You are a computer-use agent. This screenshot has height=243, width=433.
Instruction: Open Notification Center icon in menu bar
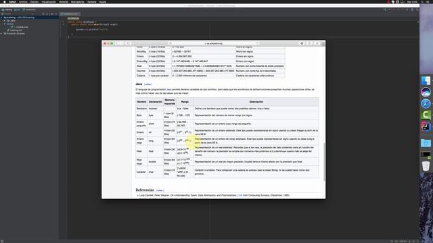[x=428, y=1]
